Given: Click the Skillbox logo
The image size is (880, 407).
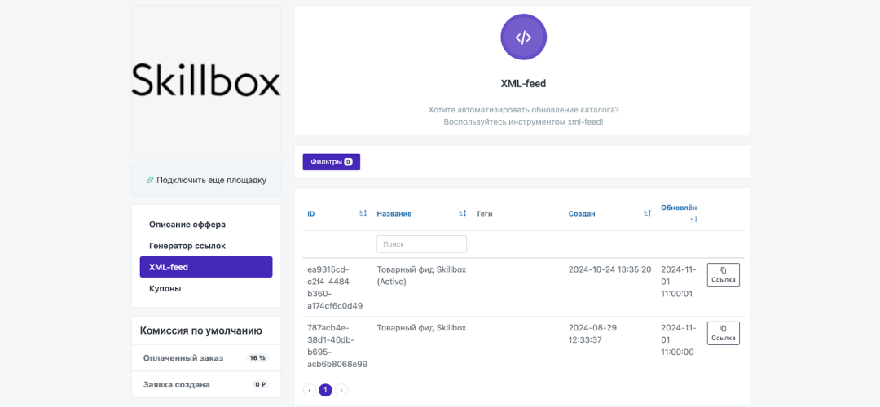Looking at the screenshot, I should coord(206,80).
